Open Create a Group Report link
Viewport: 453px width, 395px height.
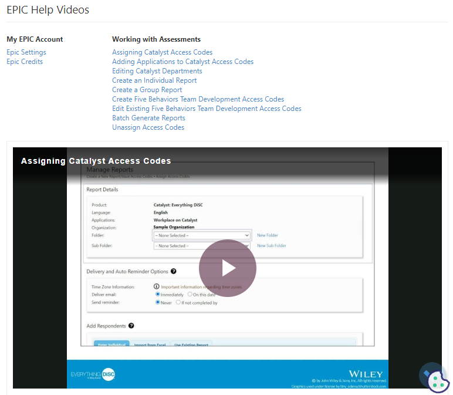coord(147,90)
